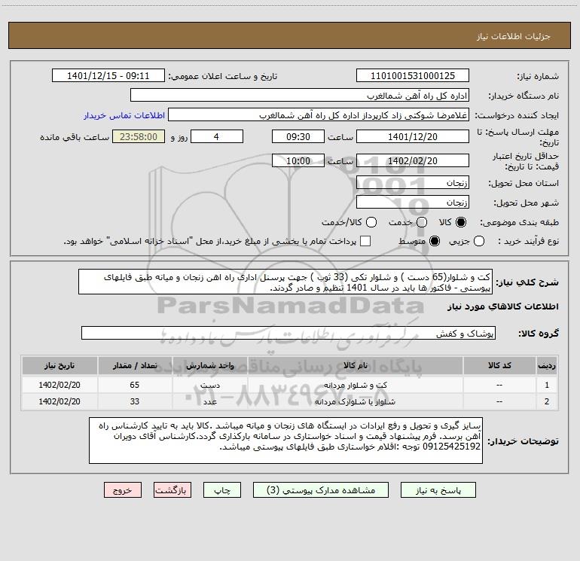Click the پاسخ به نیاز button

click(x=438, y=490)
